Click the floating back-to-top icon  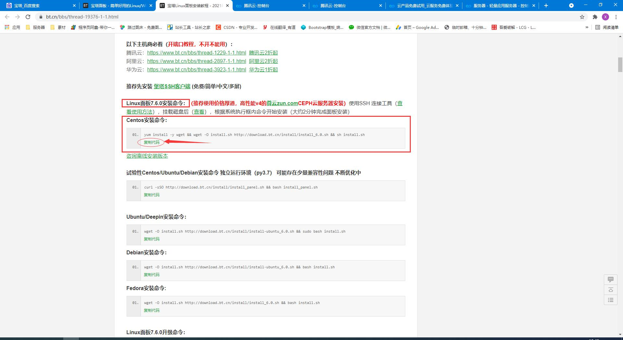[610, 290]
